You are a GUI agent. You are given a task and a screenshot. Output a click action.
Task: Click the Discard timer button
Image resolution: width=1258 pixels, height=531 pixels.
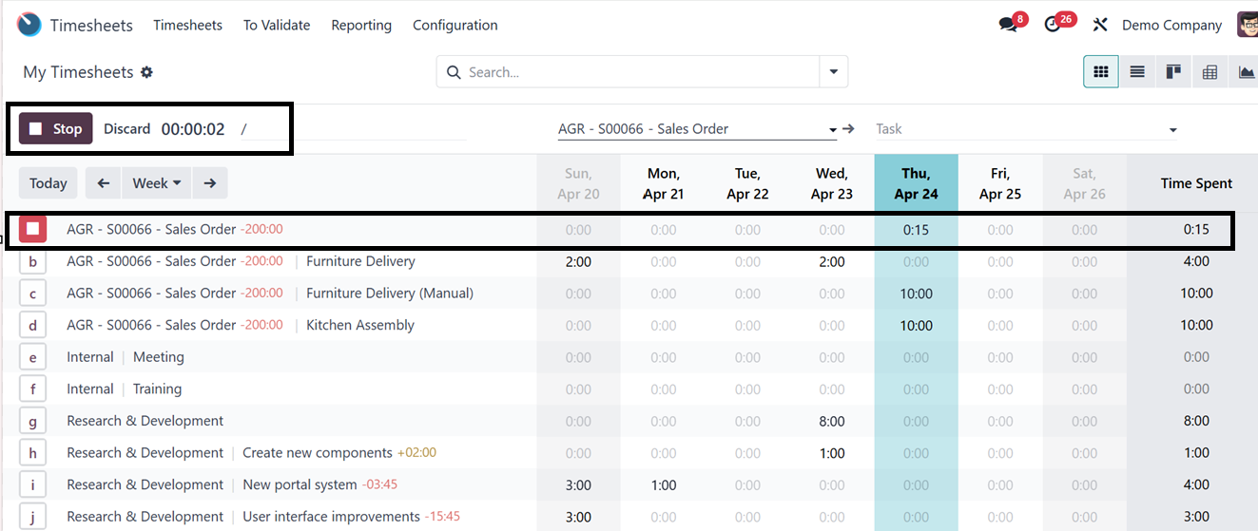pos(127,129)
